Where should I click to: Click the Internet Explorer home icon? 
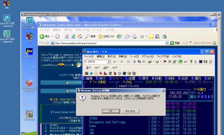click(x=80, y=36)
